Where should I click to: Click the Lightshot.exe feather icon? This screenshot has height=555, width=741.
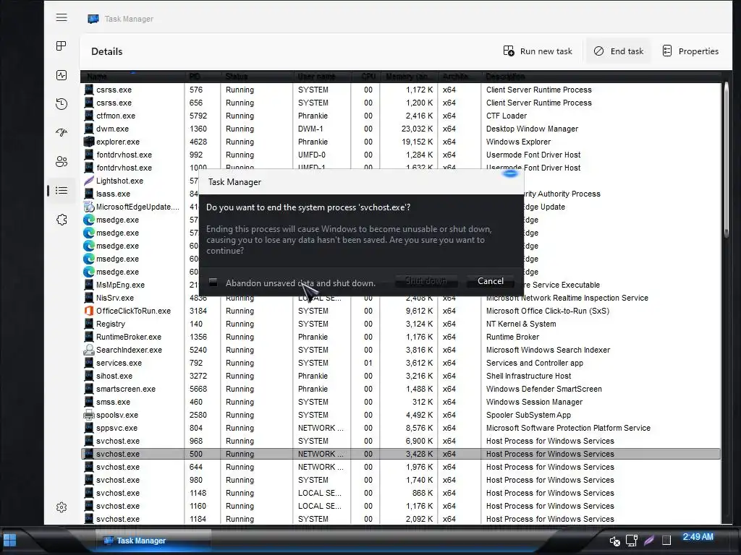89,181
